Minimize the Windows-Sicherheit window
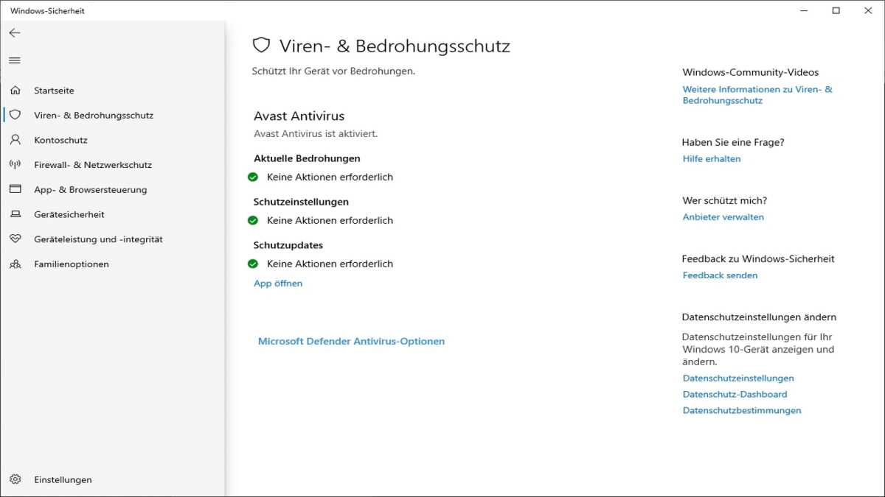885x497 pixels. tap(803, 10)
